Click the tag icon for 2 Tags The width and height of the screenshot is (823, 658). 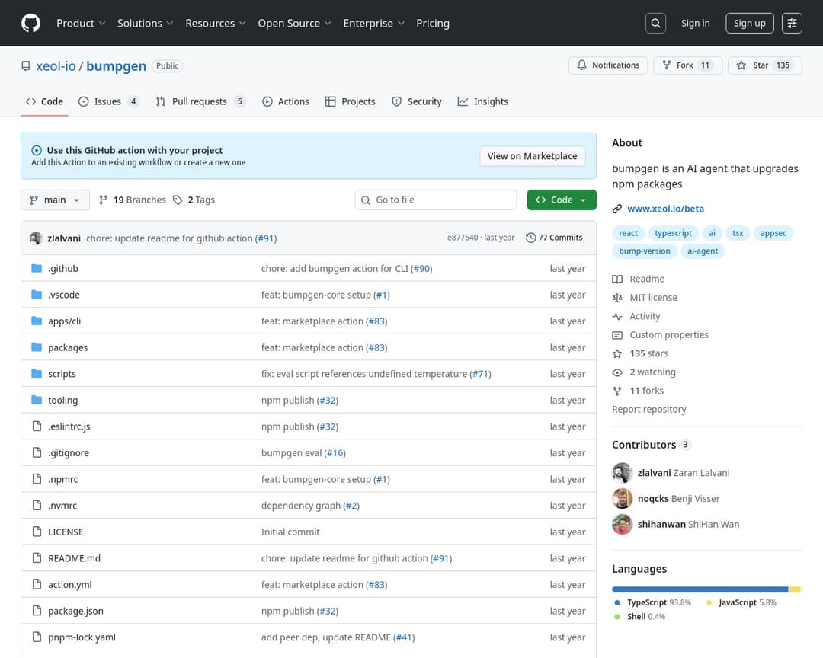click(x=178, y=200)
